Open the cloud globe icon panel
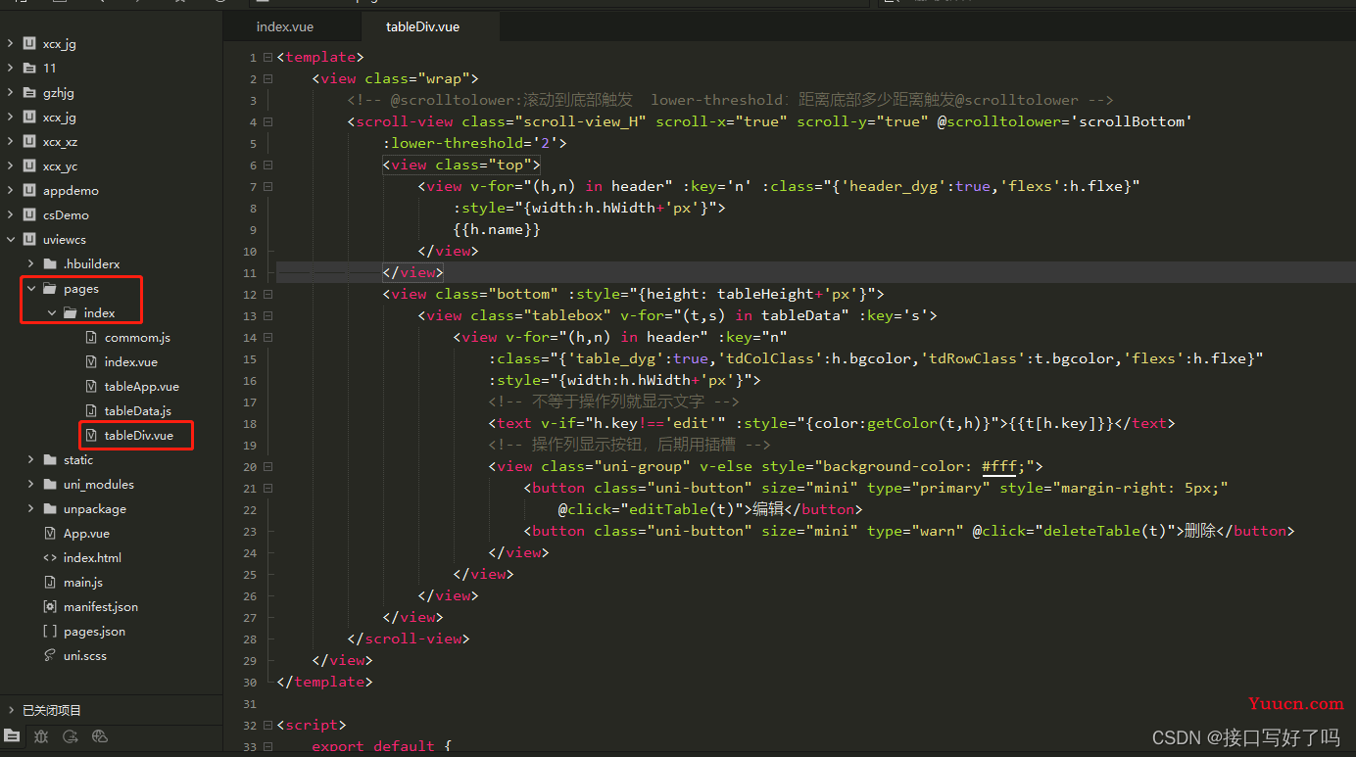The image size is (1356, 757). (99, 736)
